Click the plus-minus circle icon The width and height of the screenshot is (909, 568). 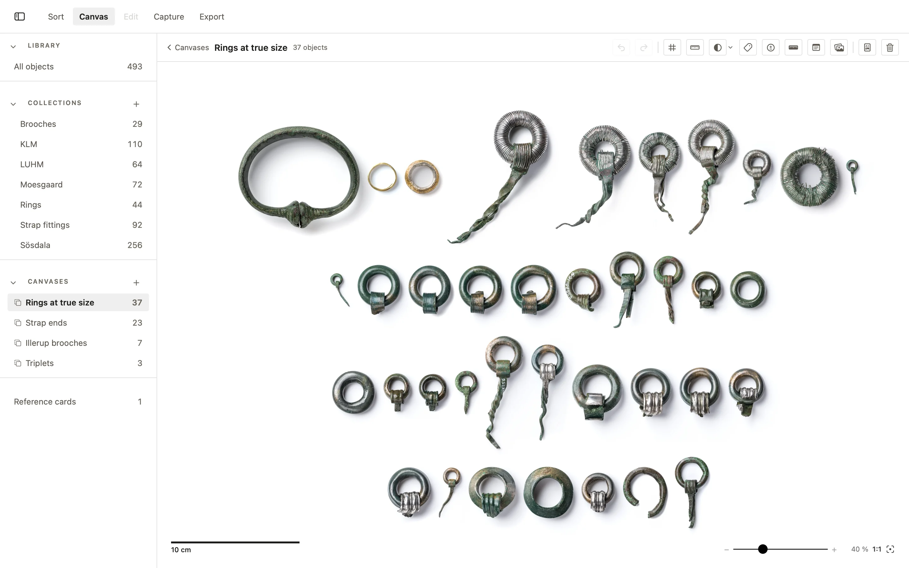click(x=771, y=48)
